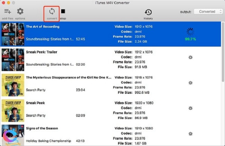The height and width of the screenshot is (146, 225).
Task: Open settings gear for Sneak Peek: Trailer
Action: [x=190, y=57]
